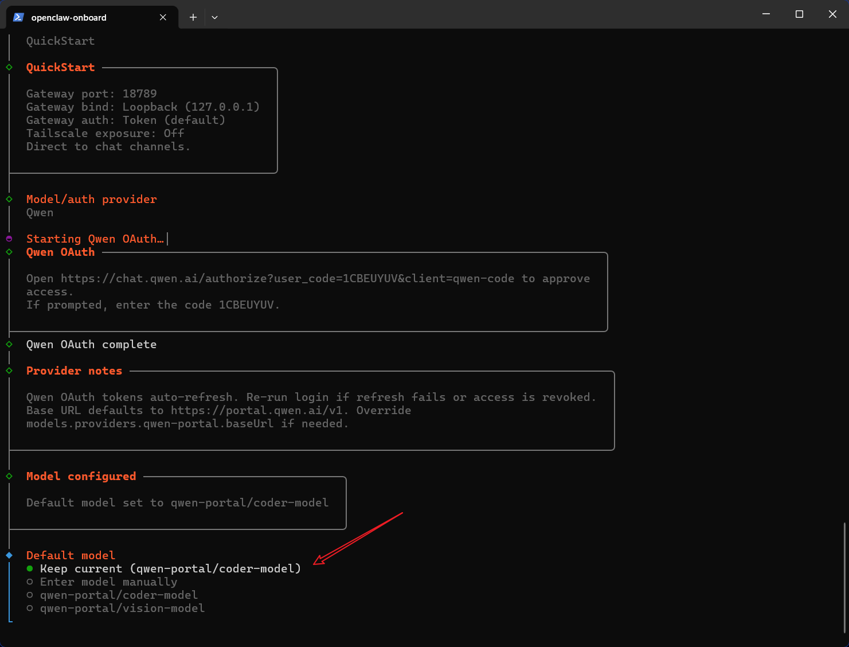Click the Gateway auth: Token (default) line
Viewport: 849px width, 647px height.
pyautogui.click(x=126, y=120)
